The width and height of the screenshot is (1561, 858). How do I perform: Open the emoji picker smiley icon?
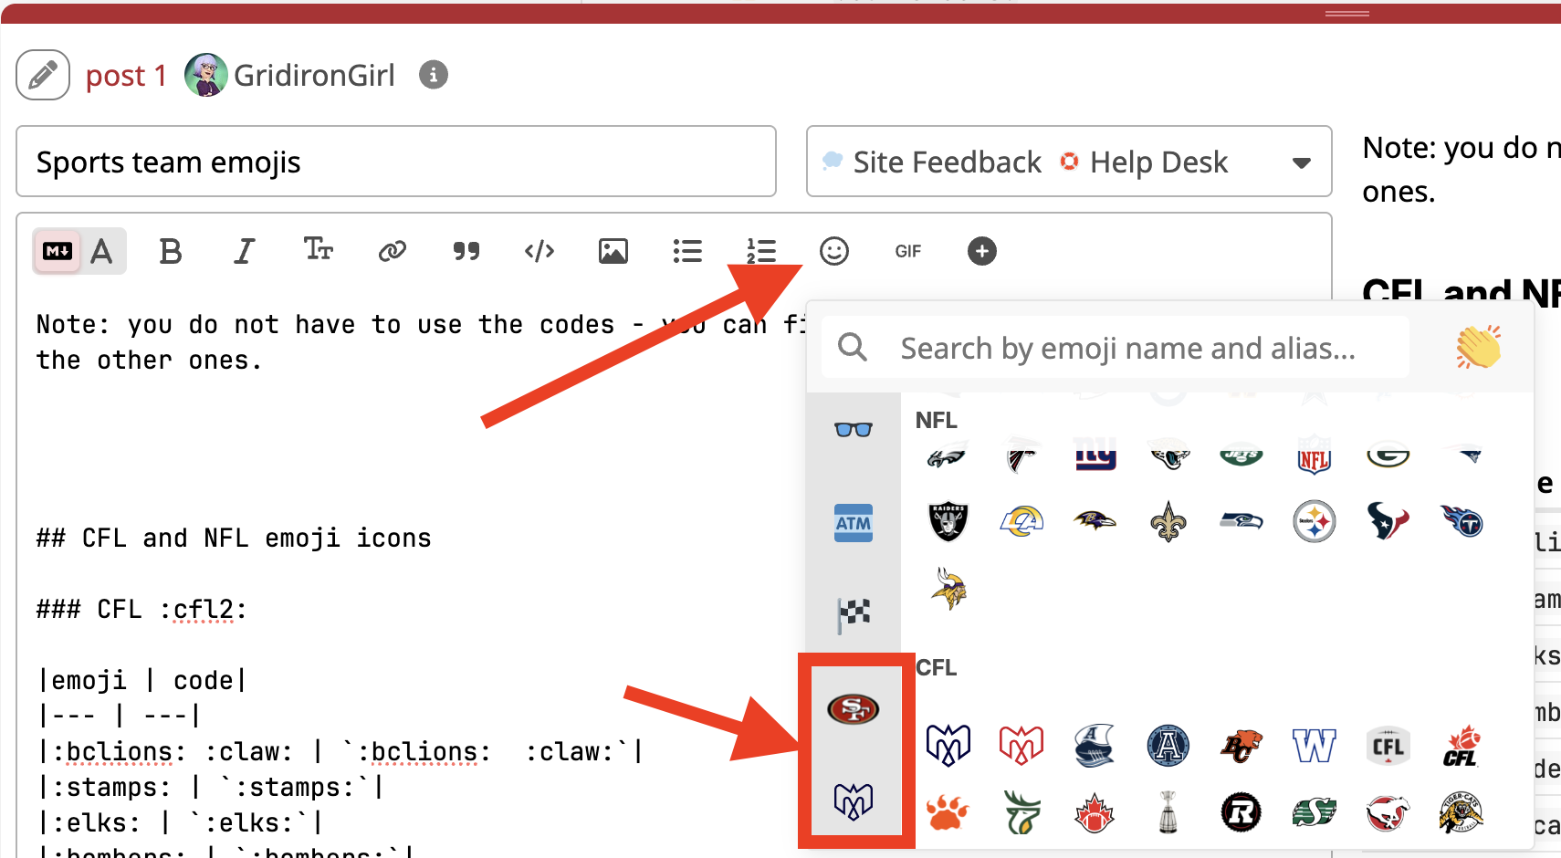pos(833,251)
